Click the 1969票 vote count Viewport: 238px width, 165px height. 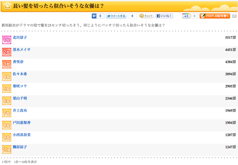click(230, 111)
